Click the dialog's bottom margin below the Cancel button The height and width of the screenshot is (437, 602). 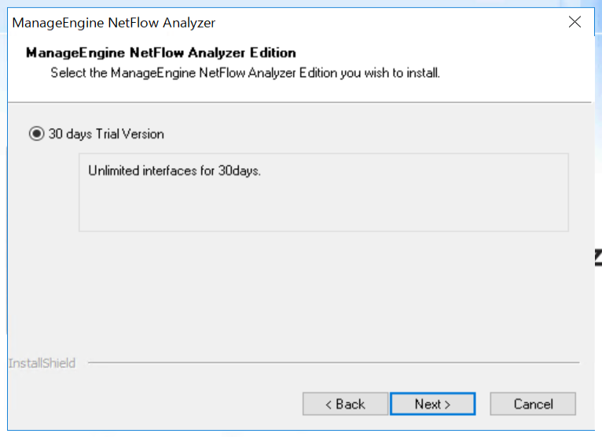(533, 423)
